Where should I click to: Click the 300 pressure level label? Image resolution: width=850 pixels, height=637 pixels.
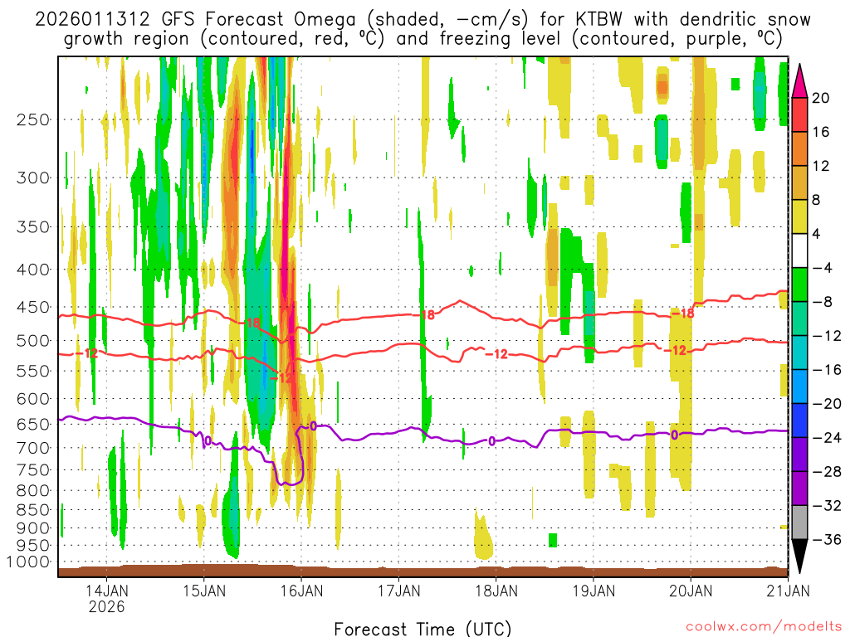[x=33, y=177]
